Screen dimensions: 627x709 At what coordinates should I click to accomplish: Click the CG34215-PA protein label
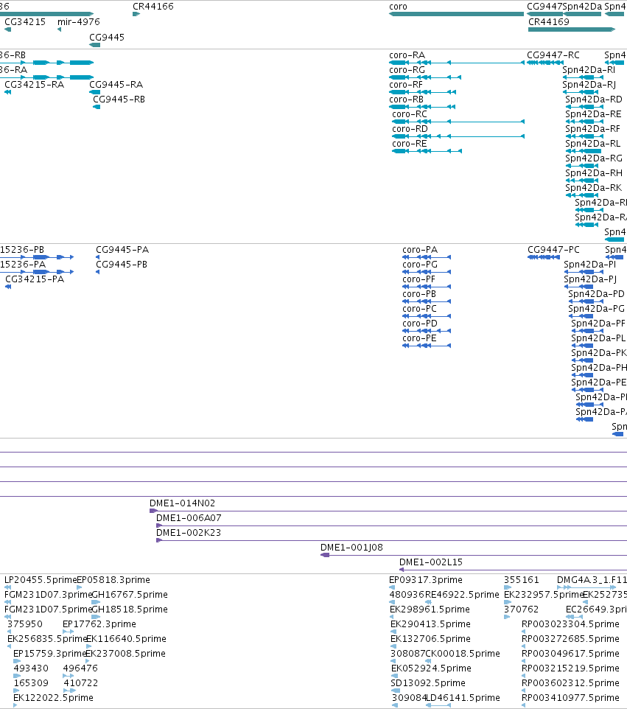pos(35,279)
